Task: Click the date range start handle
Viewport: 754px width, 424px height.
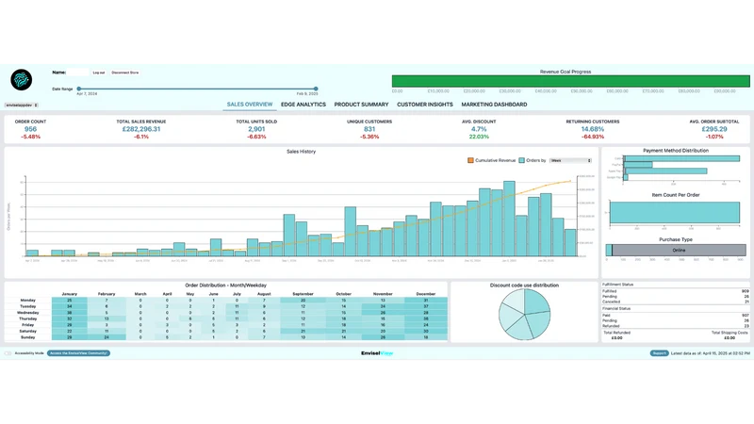Action: point(79,89)
